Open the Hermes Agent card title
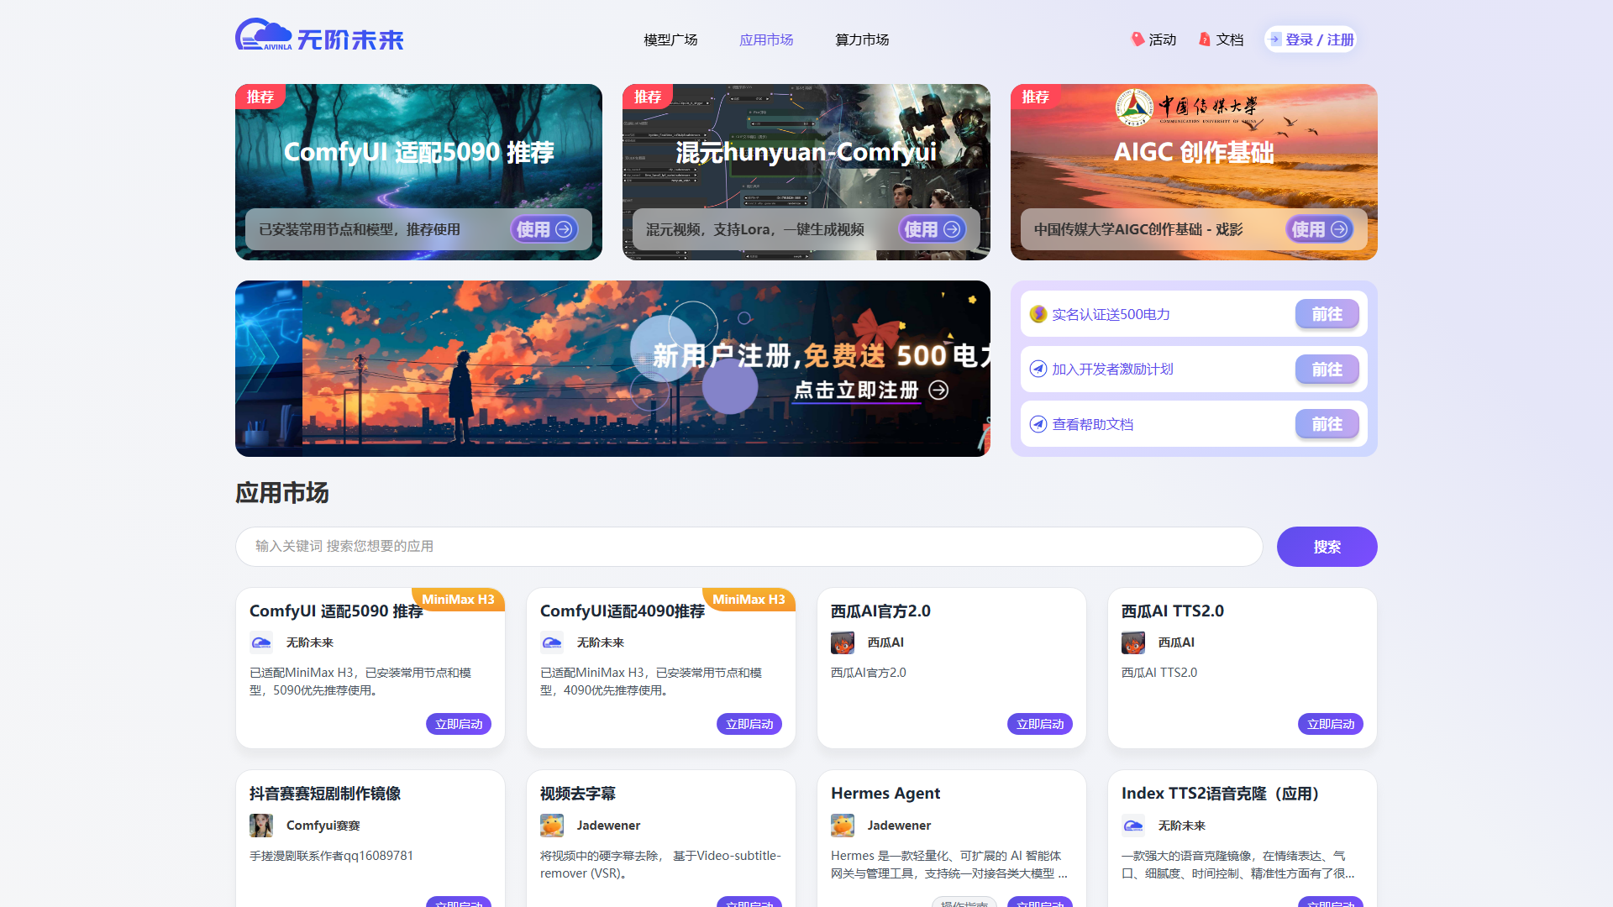 (885, 794)
